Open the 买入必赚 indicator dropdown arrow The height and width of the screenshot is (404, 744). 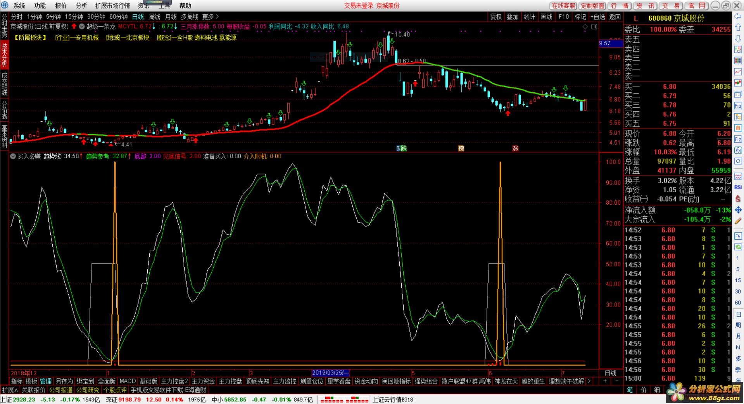point(13,156)
